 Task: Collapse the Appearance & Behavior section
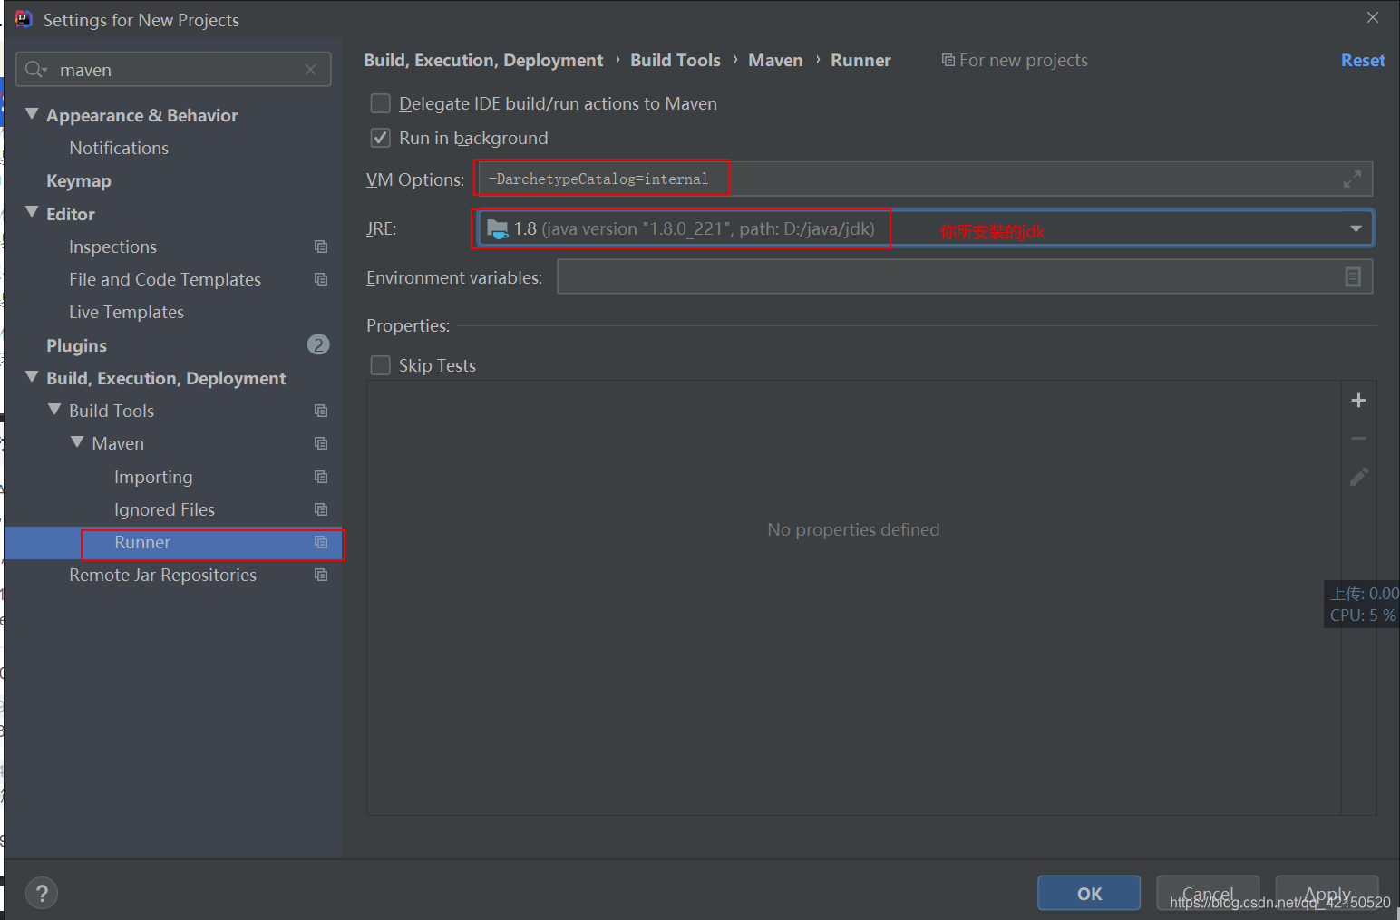pyautogui.click(x=32, y=114)
